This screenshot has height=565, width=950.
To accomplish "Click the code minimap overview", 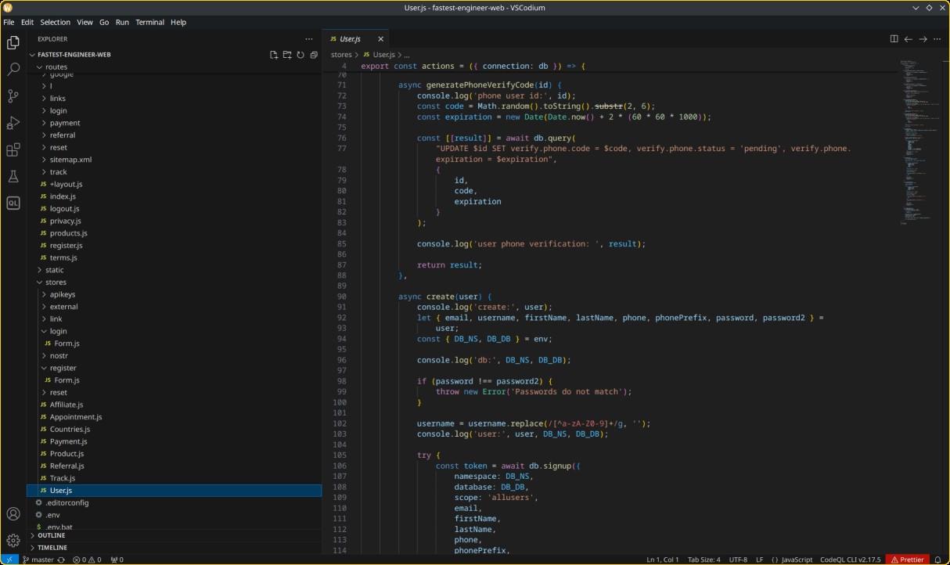I will pos(917,141).
